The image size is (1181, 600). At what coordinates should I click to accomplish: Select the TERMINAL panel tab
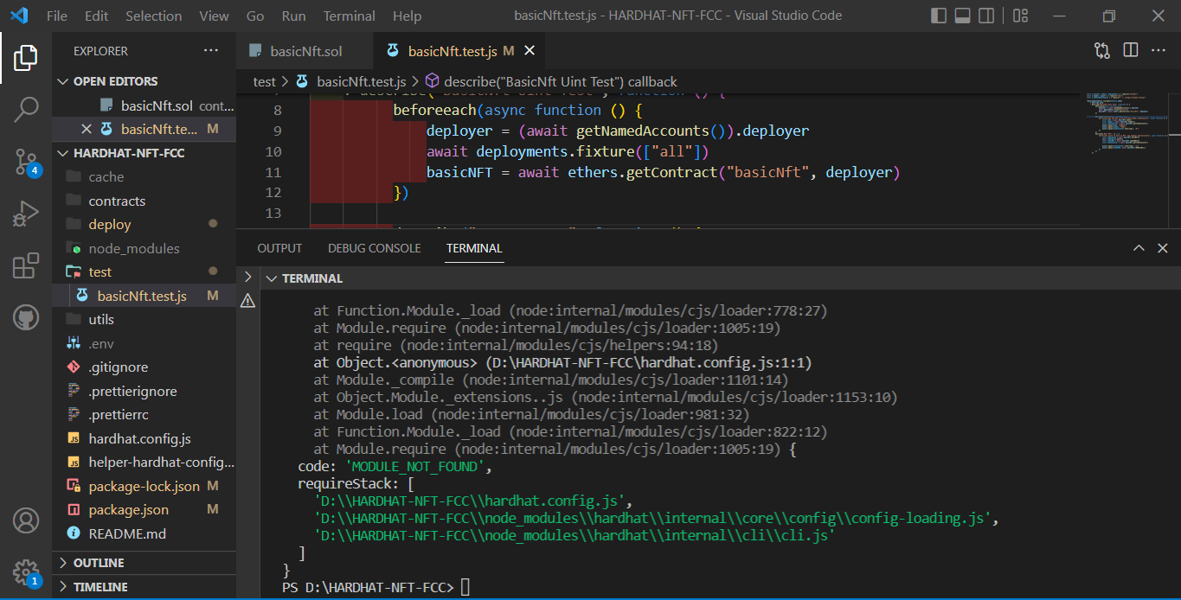pyautogui.click(x=474, y=248)
